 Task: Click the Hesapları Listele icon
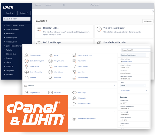click(39, 29)
